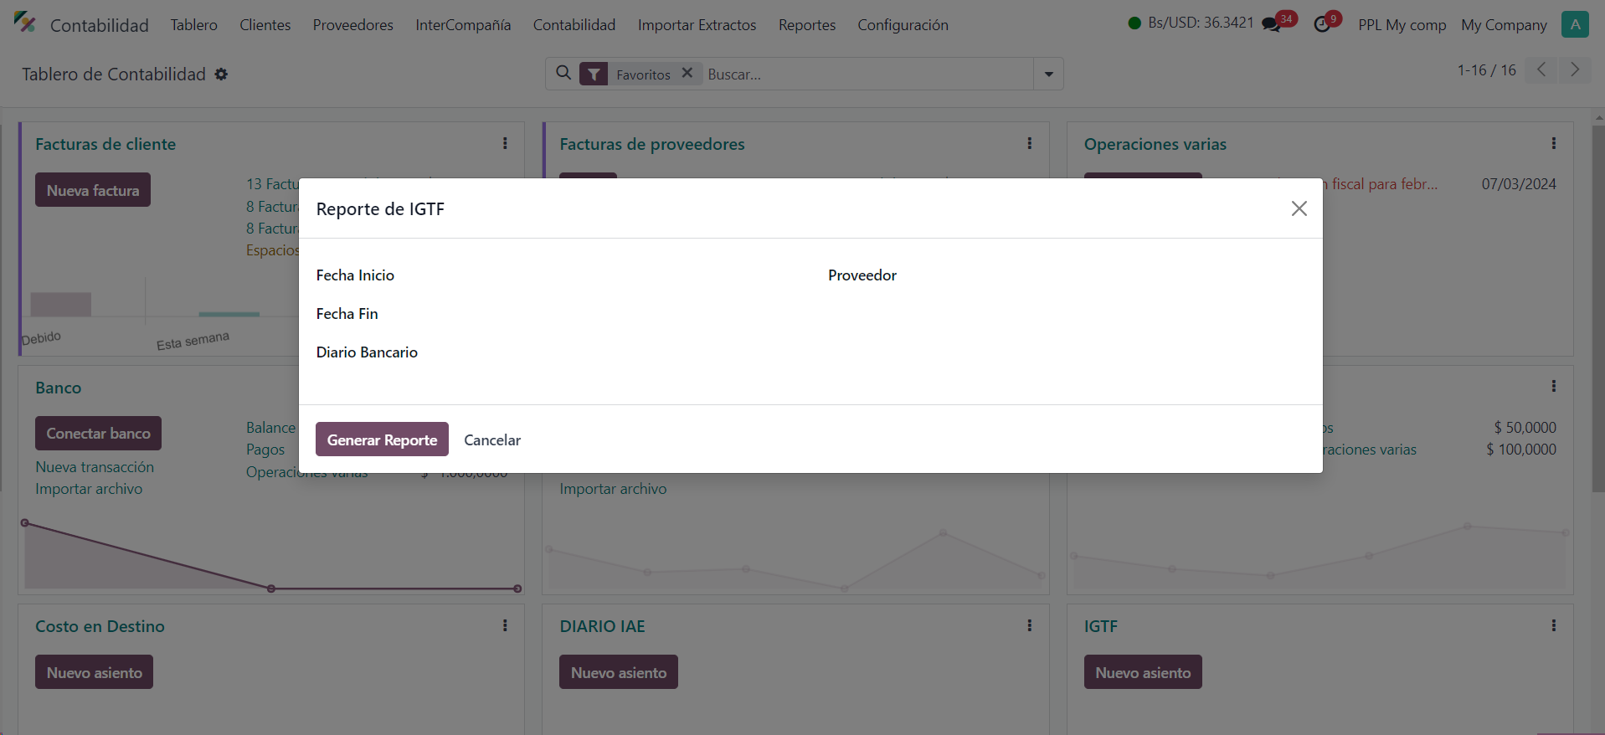
Task: Open the My Company switcher
Action: tap(1504, 25)
